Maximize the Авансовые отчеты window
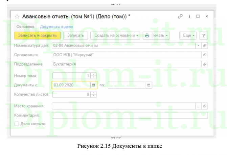227x155 pixels. coord(198,16)
